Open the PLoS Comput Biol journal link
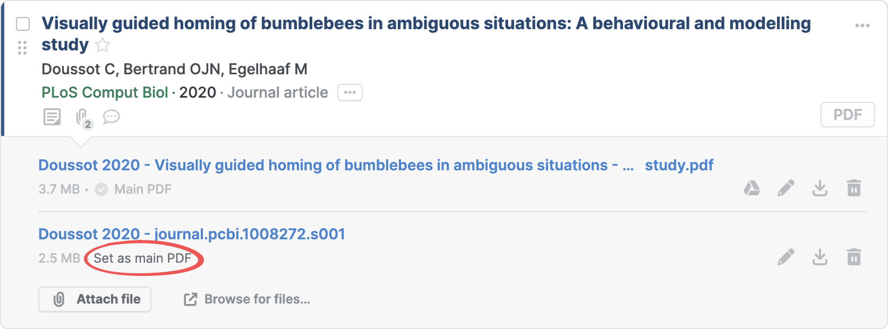 point(105,92)
